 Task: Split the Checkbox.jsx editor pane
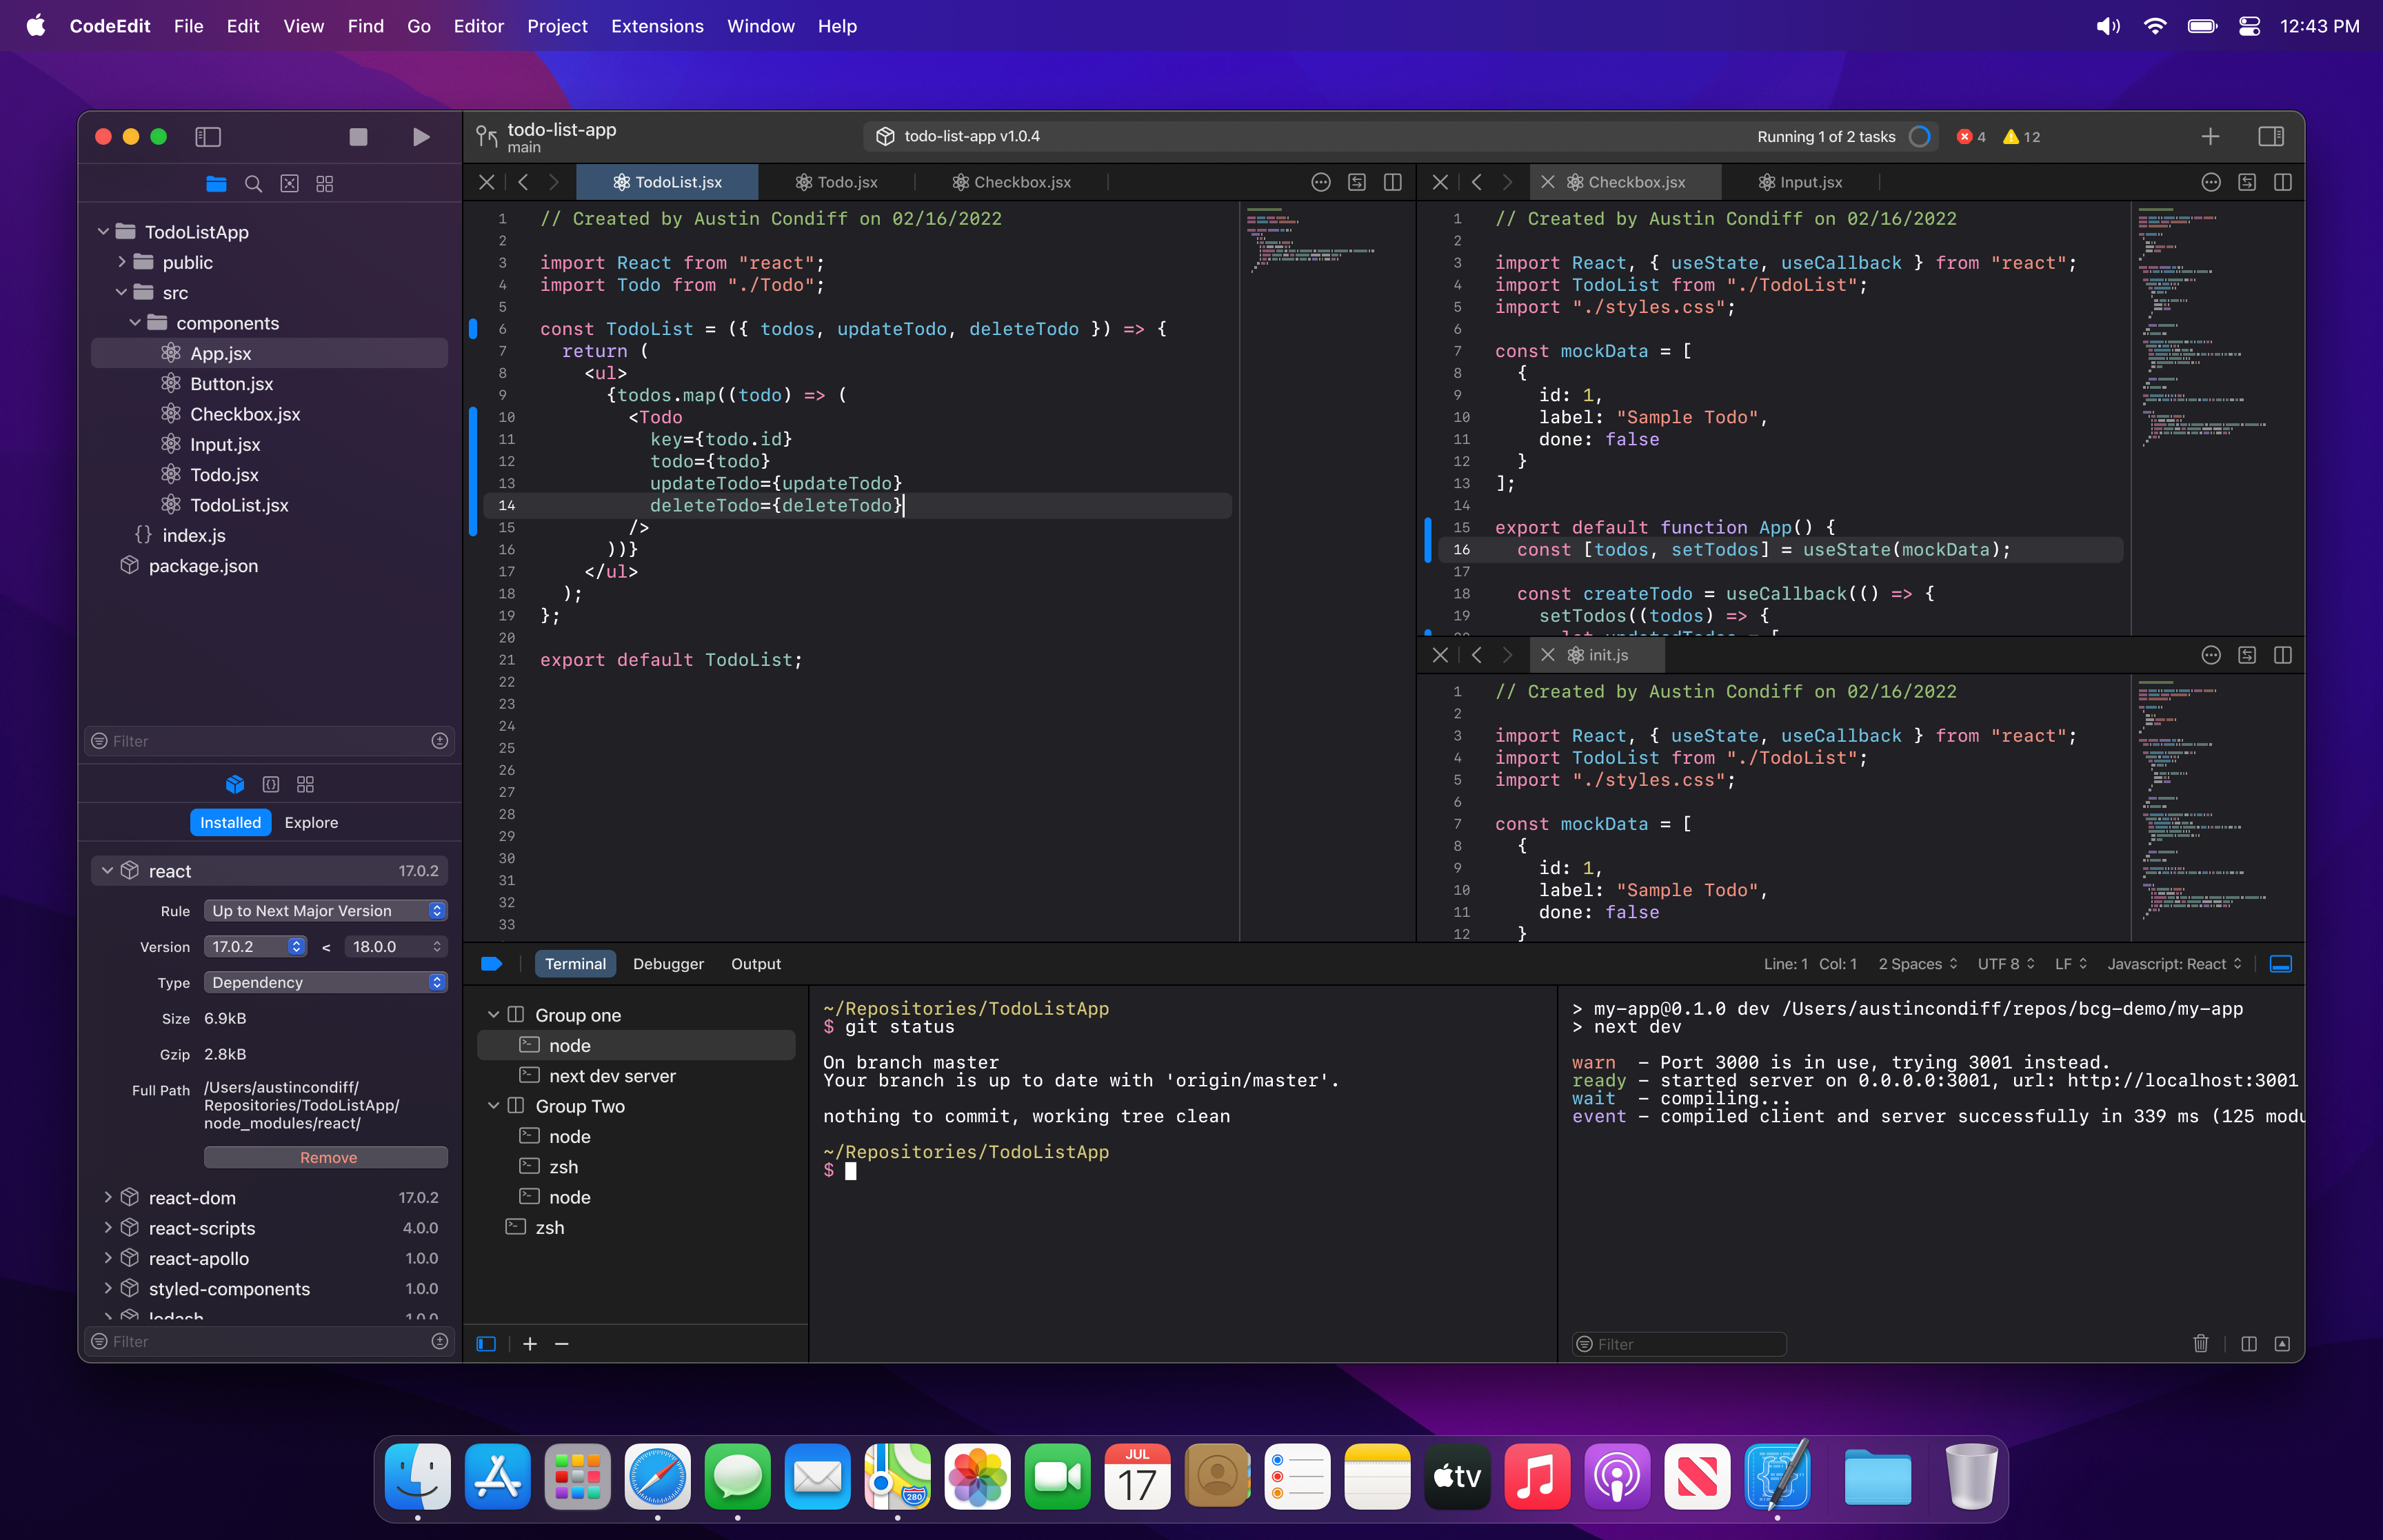(x=2284, y=182)
